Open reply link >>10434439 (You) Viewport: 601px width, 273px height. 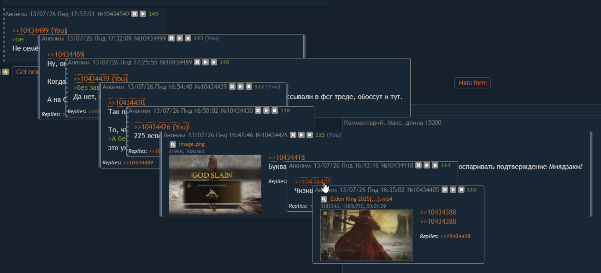(100, 79)
